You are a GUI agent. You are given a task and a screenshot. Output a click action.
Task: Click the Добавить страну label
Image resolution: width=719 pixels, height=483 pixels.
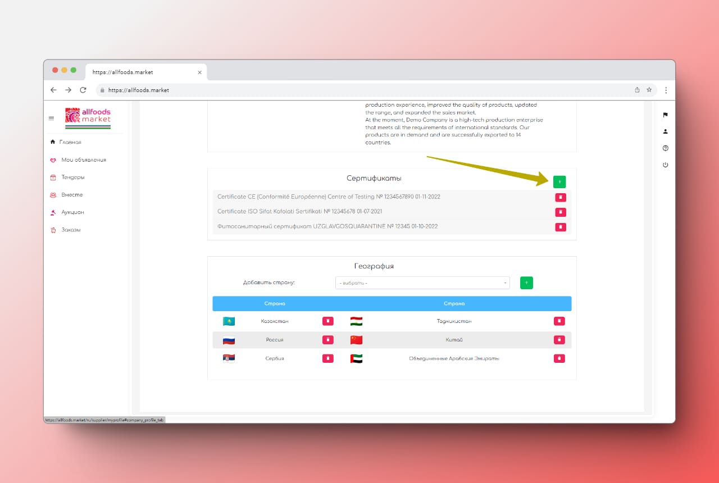tap(269, 282)
